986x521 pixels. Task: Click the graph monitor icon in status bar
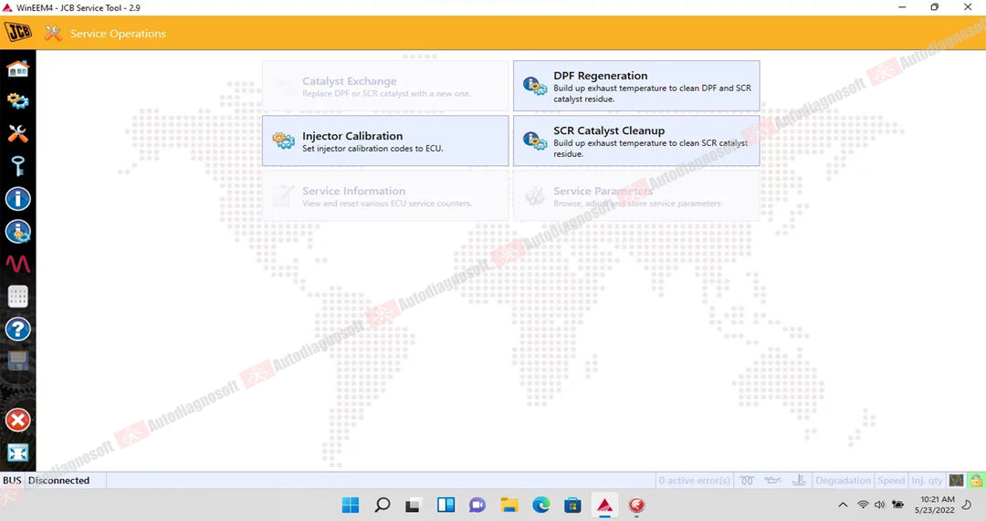[957, 481]
